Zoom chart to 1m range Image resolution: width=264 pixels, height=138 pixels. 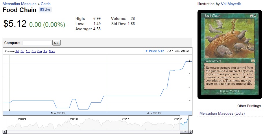pyautogui.click(x=28, y=51)
